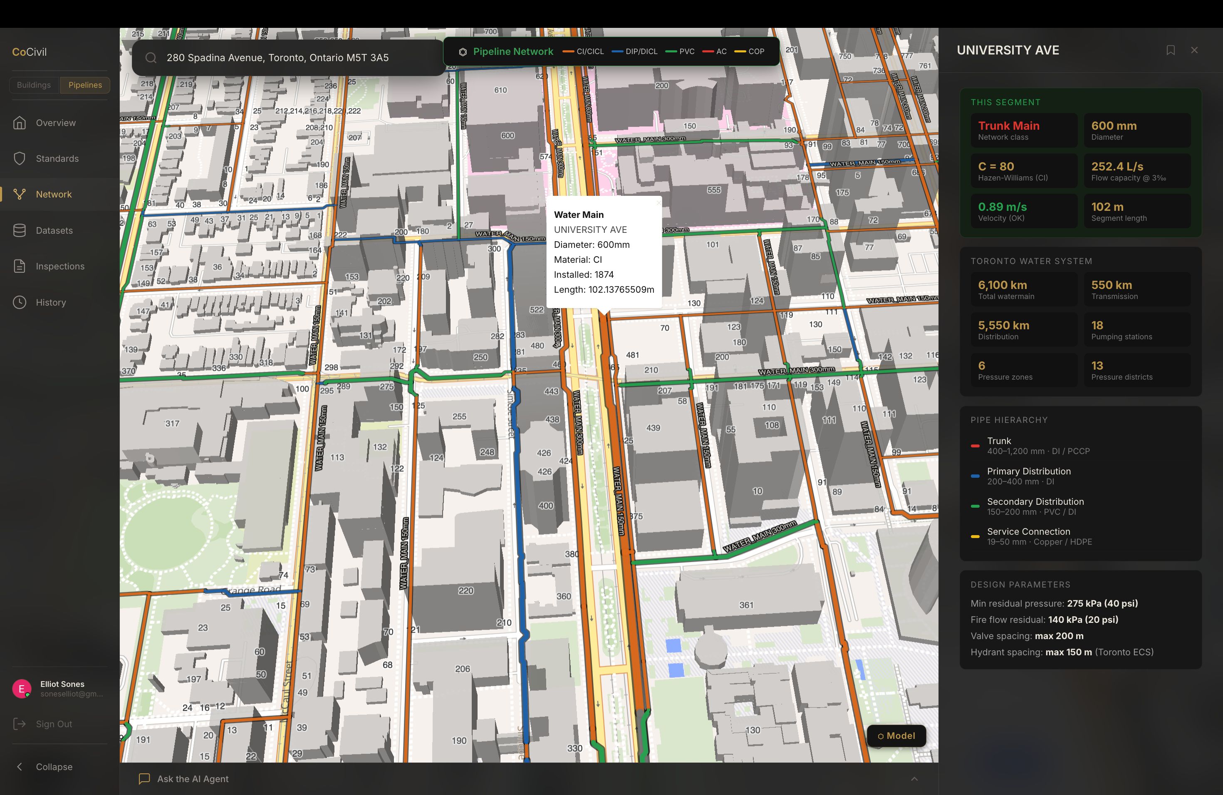Click Ask the AI Agent
1223x795 pixels.
click(193, 778)
